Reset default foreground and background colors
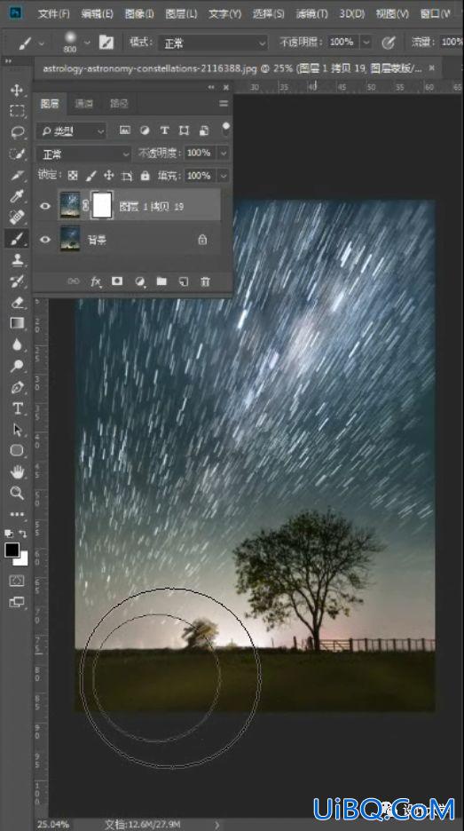The width and height of the screenshot is (464, 831). pos(9,534)
